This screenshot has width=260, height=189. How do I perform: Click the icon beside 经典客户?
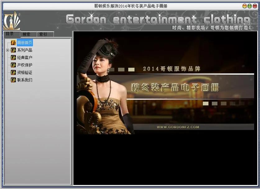pos(13,58)
